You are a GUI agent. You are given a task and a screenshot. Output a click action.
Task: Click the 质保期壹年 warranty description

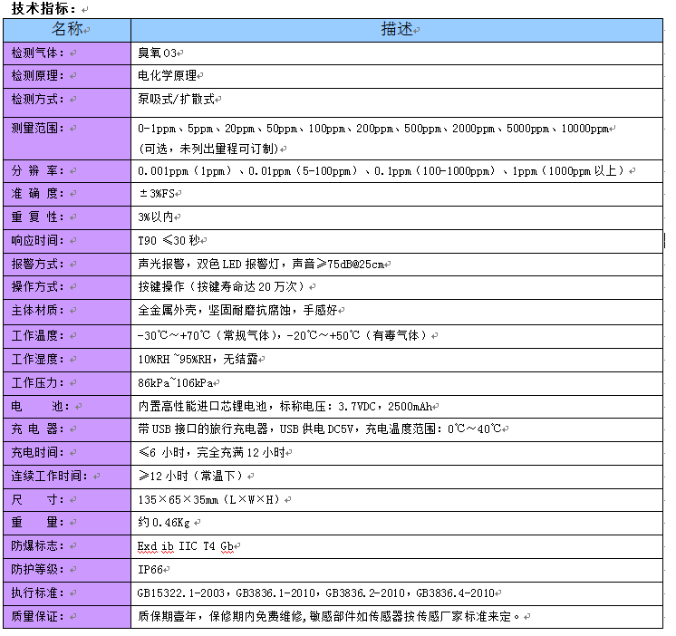tap(329, 617)
